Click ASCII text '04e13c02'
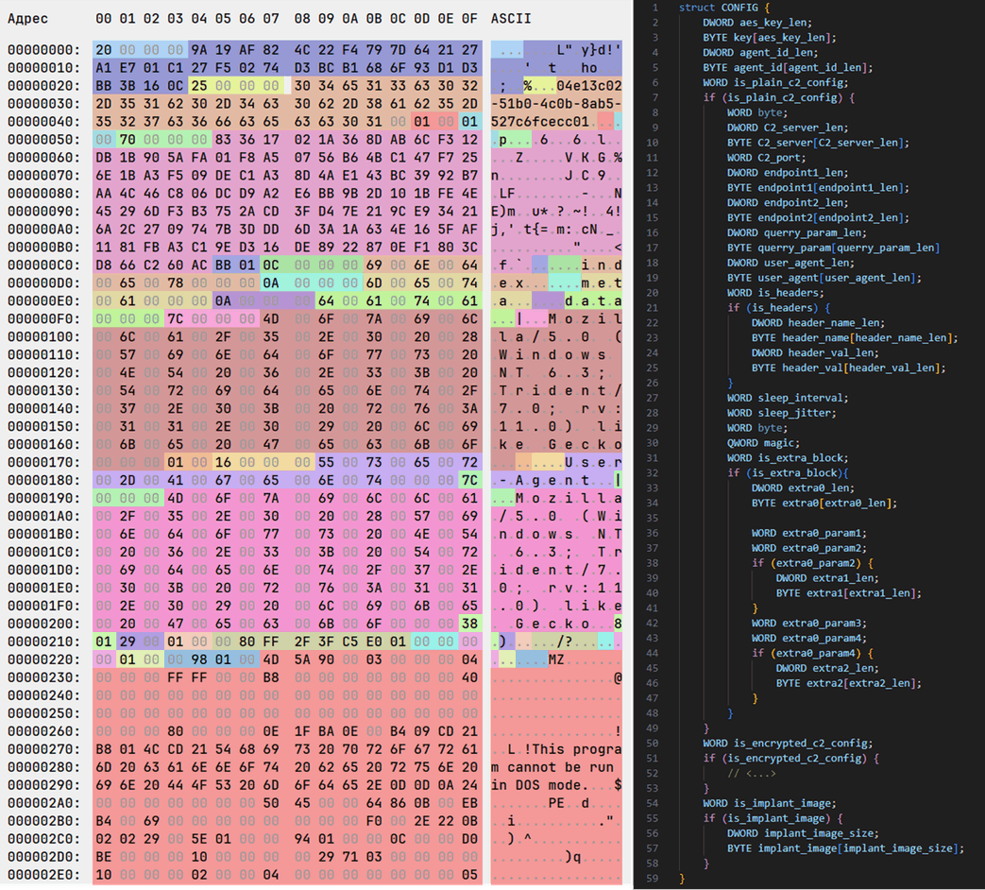Image resolution: width=985 pixels, height=890 pixels. (589, 85)
